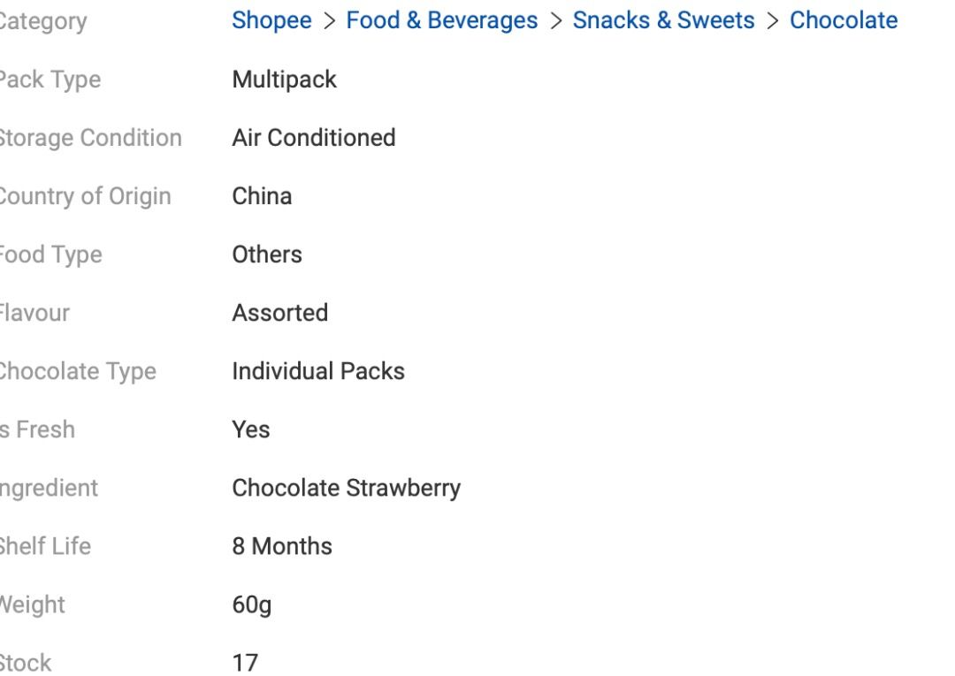Viewport: 955px width, 676px height.
Task: Click the 60g weight value
Action: click(x=251, y=605)
